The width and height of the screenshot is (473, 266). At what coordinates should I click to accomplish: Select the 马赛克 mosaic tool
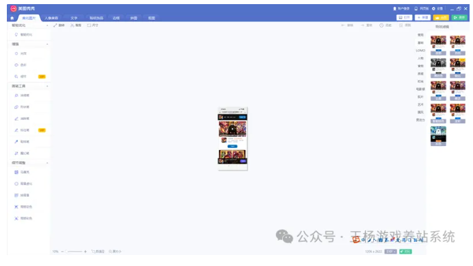click(x=22, y=172)
